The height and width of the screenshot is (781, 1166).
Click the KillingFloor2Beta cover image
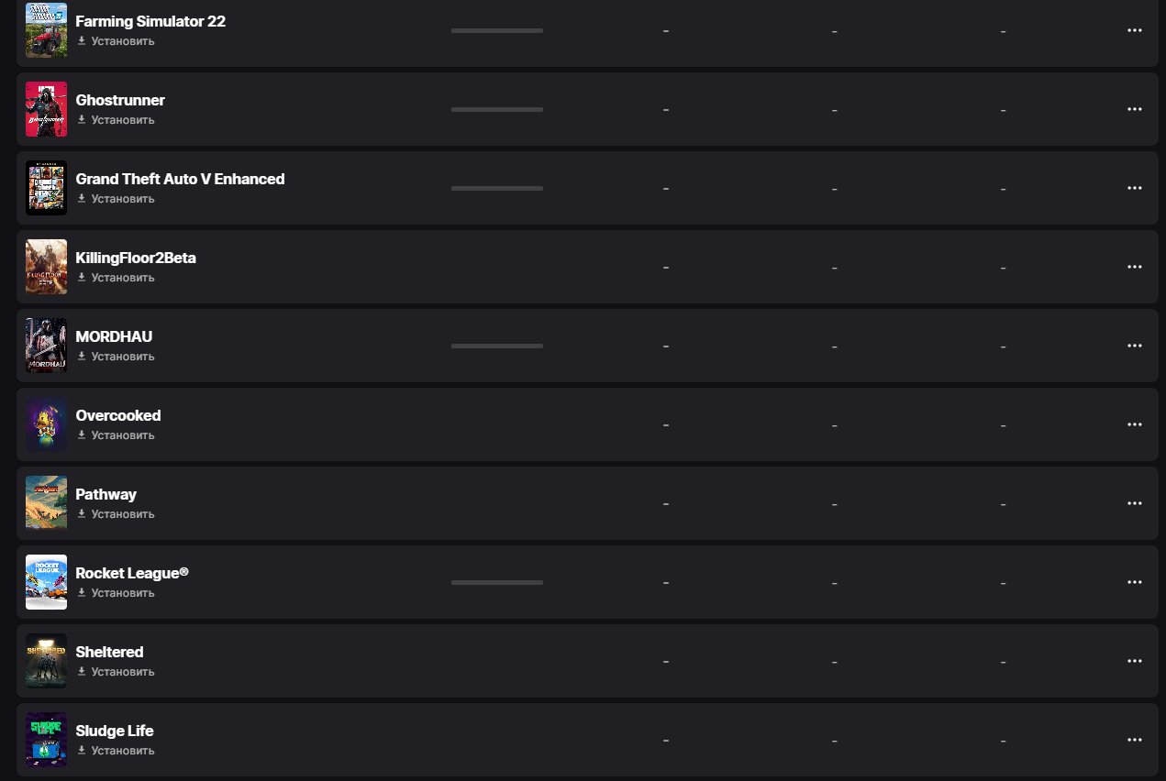tap(46, 267)
